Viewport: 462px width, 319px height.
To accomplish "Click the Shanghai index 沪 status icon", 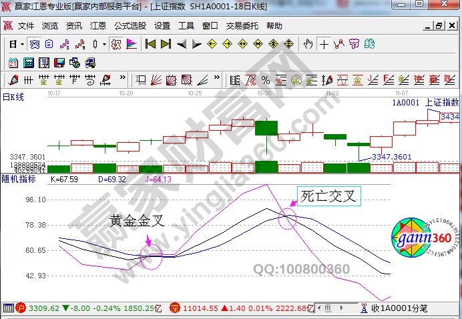I will 20,308.
